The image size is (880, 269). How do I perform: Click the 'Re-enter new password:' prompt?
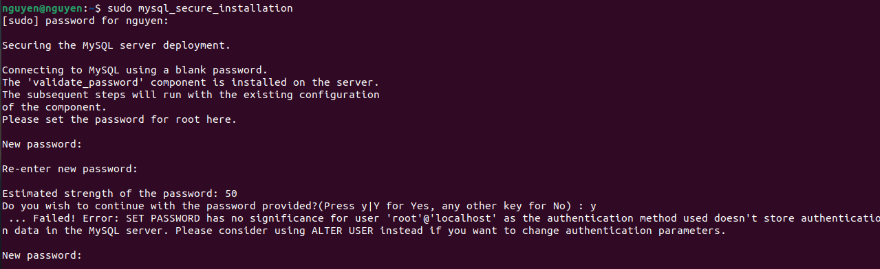70,169
